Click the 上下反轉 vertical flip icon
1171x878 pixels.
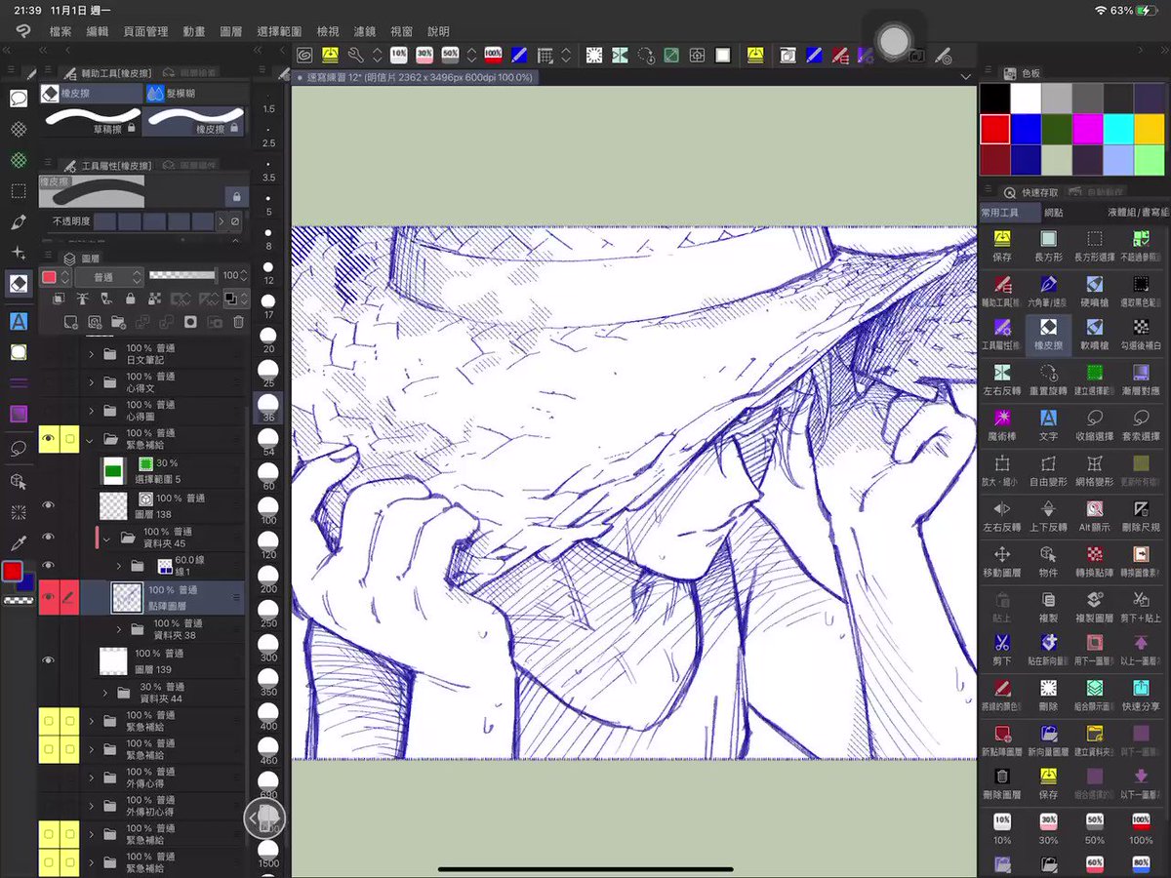click(1048, 514)
